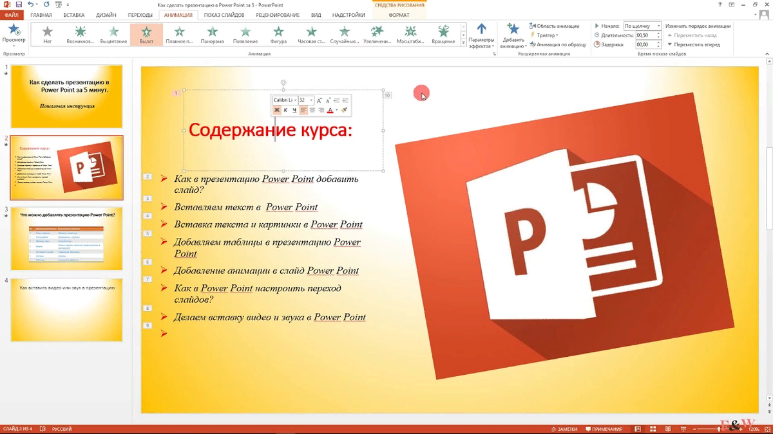
Task: Toggle underline Ч in mini toolbar
Action: [x=294, y=110]
